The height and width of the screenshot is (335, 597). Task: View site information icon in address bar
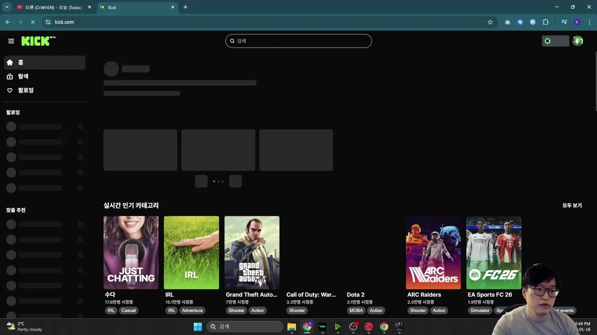coord(48,22)
